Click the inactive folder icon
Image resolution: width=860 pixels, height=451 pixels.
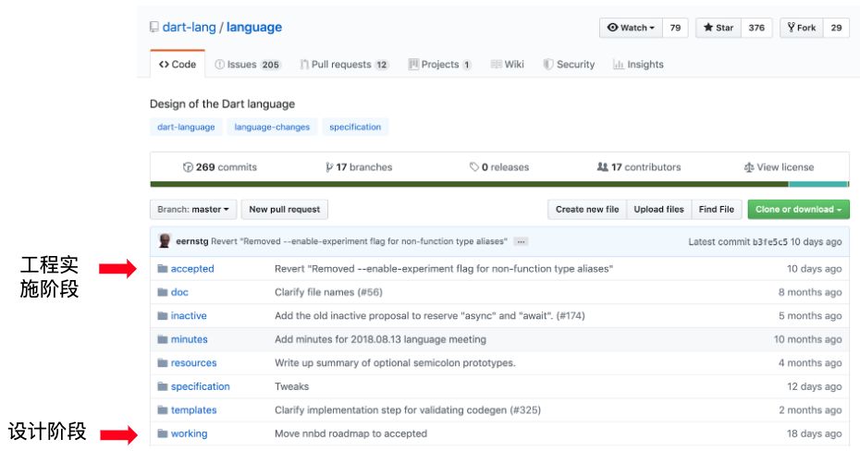(x=162, y=316)
